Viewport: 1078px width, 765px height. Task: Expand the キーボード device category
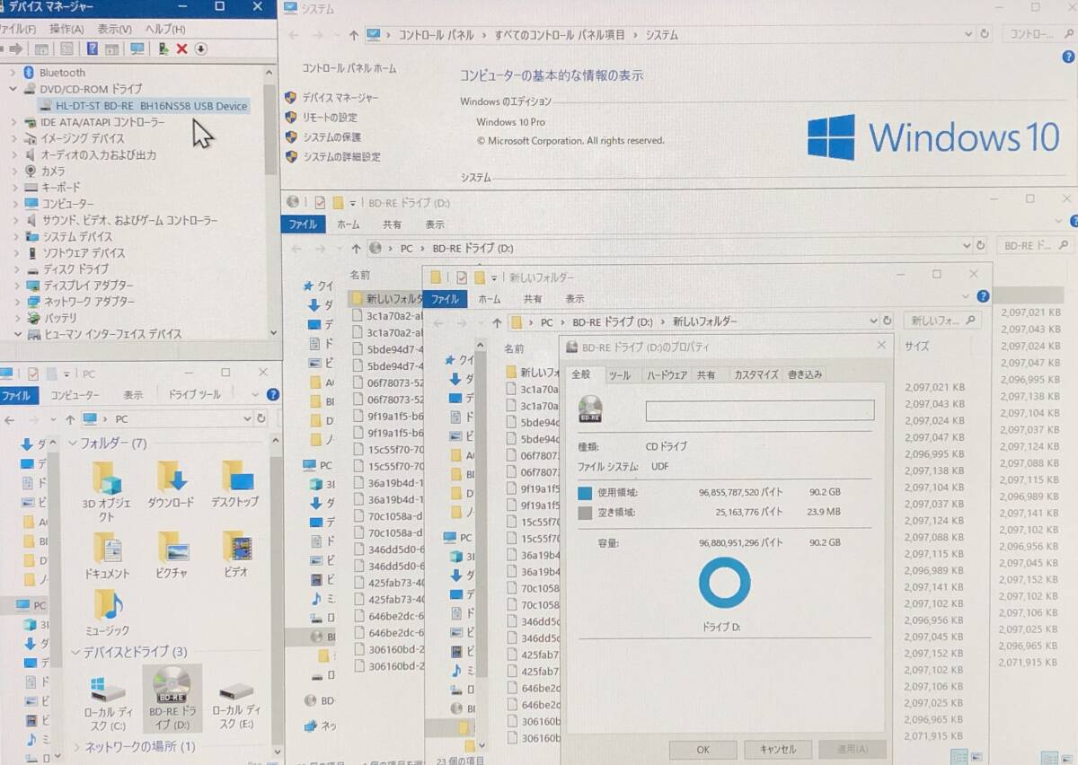pos(13,188)
